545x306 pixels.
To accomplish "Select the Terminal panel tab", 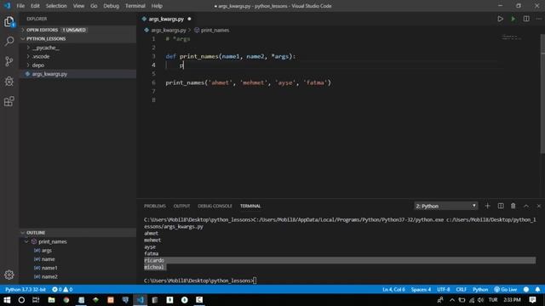I will coord(250,206).
